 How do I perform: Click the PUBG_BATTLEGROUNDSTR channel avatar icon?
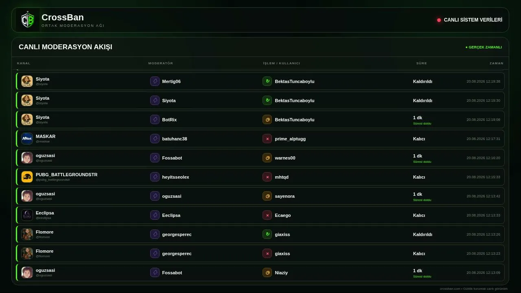27,177
